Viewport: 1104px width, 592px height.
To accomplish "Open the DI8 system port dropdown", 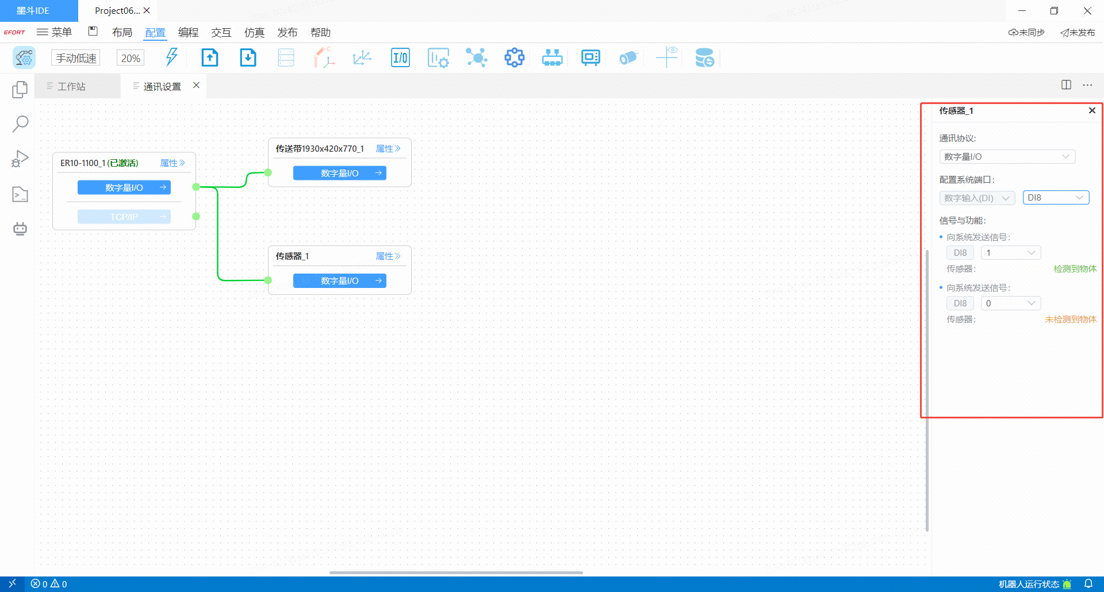I will coord(1056,198).
